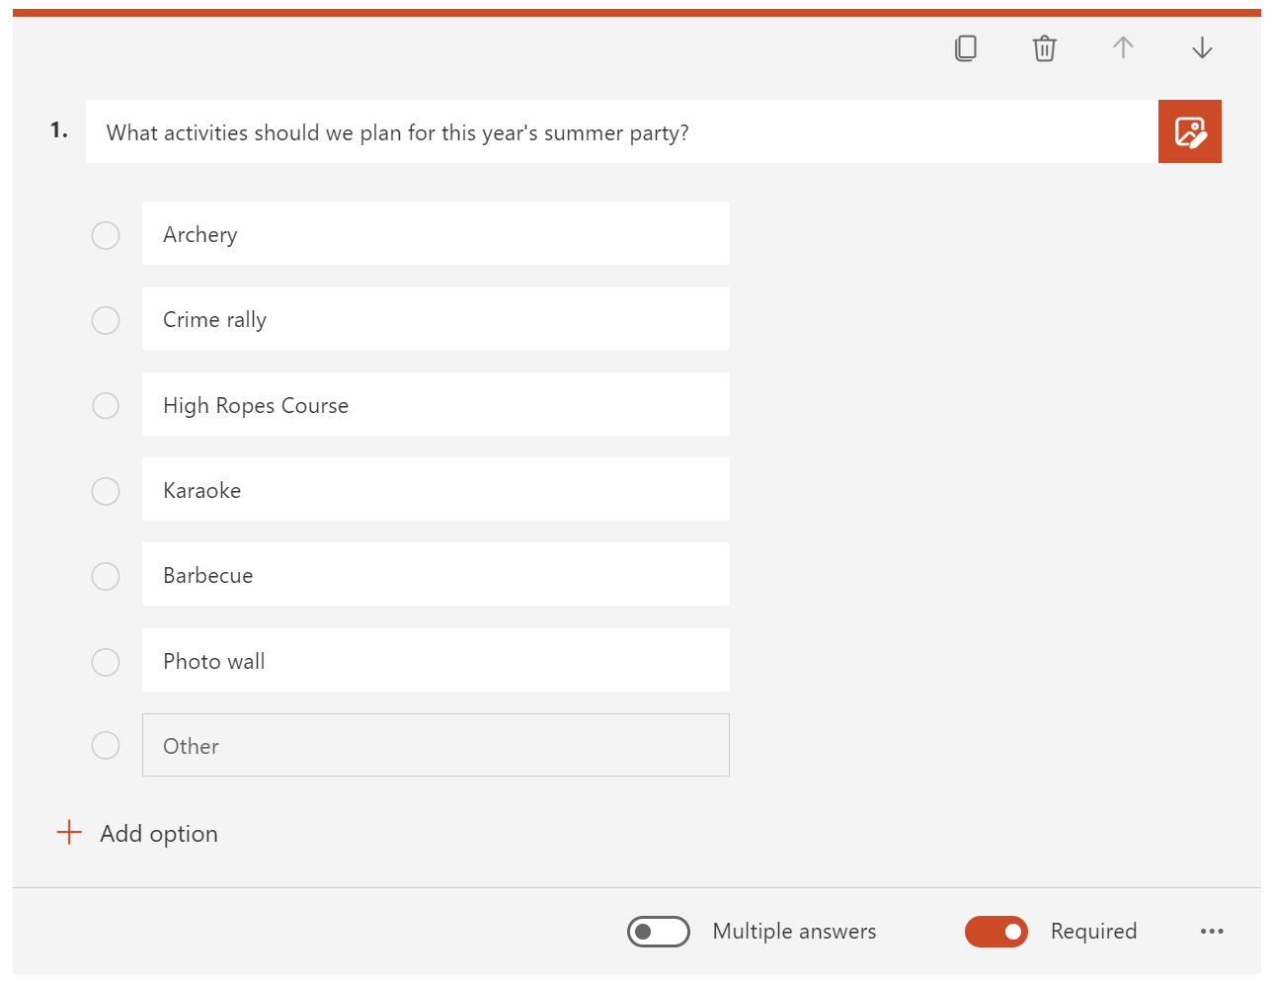Move the question down with the arrow
This screenshot has height=986, width=1273.
[x=1202, y=48]
